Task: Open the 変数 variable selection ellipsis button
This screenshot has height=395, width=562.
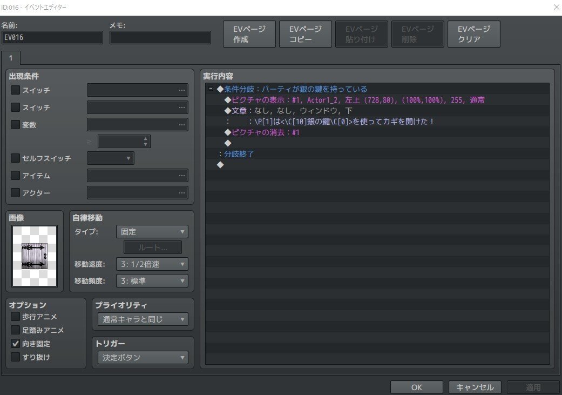Action: point(182,125)
